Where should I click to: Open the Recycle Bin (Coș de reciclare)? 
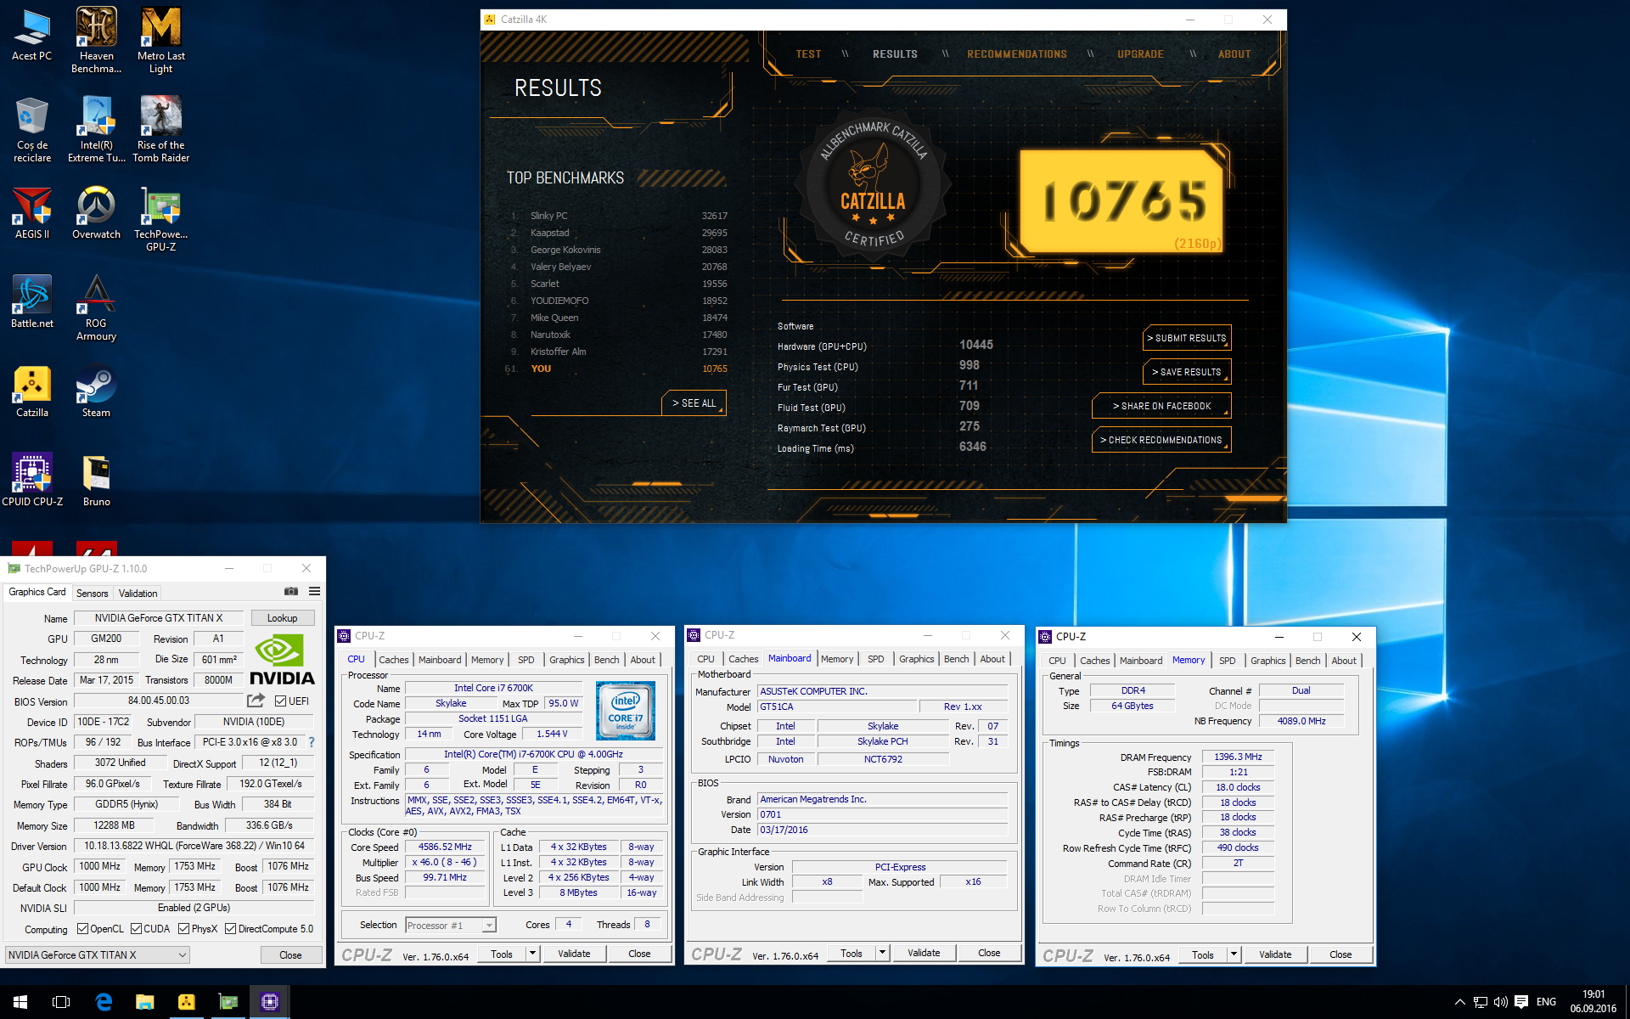coord(32,129)
